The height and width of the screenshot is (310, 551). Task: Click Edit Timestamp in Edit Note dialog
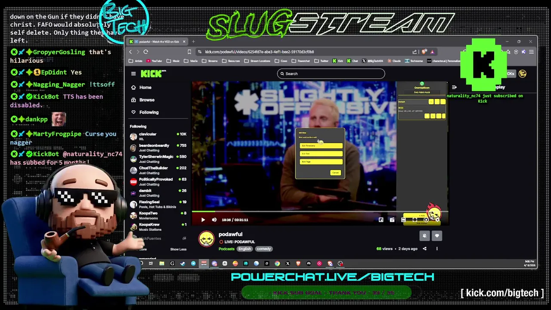pos(321,146)
